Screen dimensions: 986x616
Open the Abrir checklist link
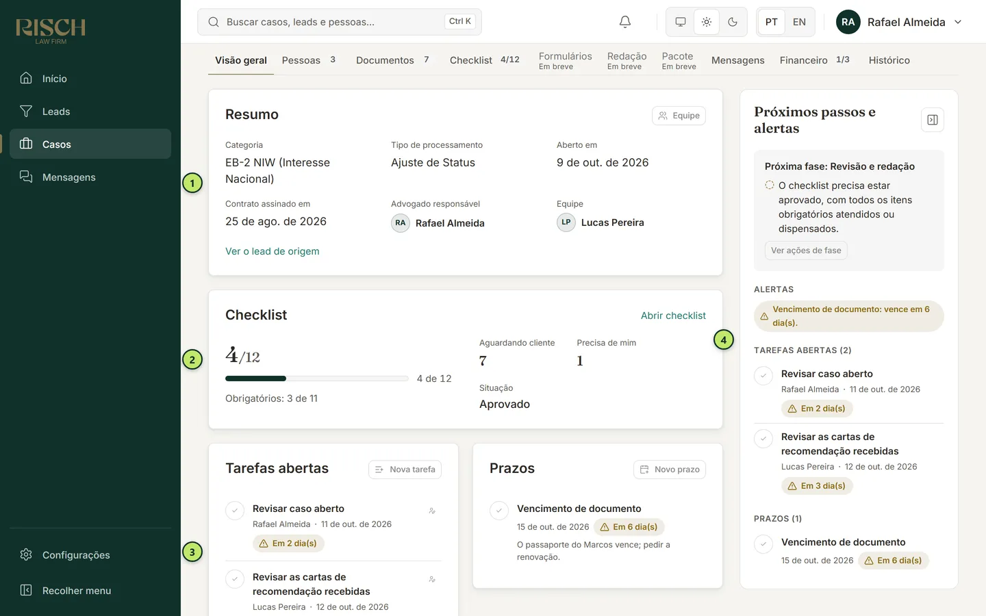[x=673, y=316]
